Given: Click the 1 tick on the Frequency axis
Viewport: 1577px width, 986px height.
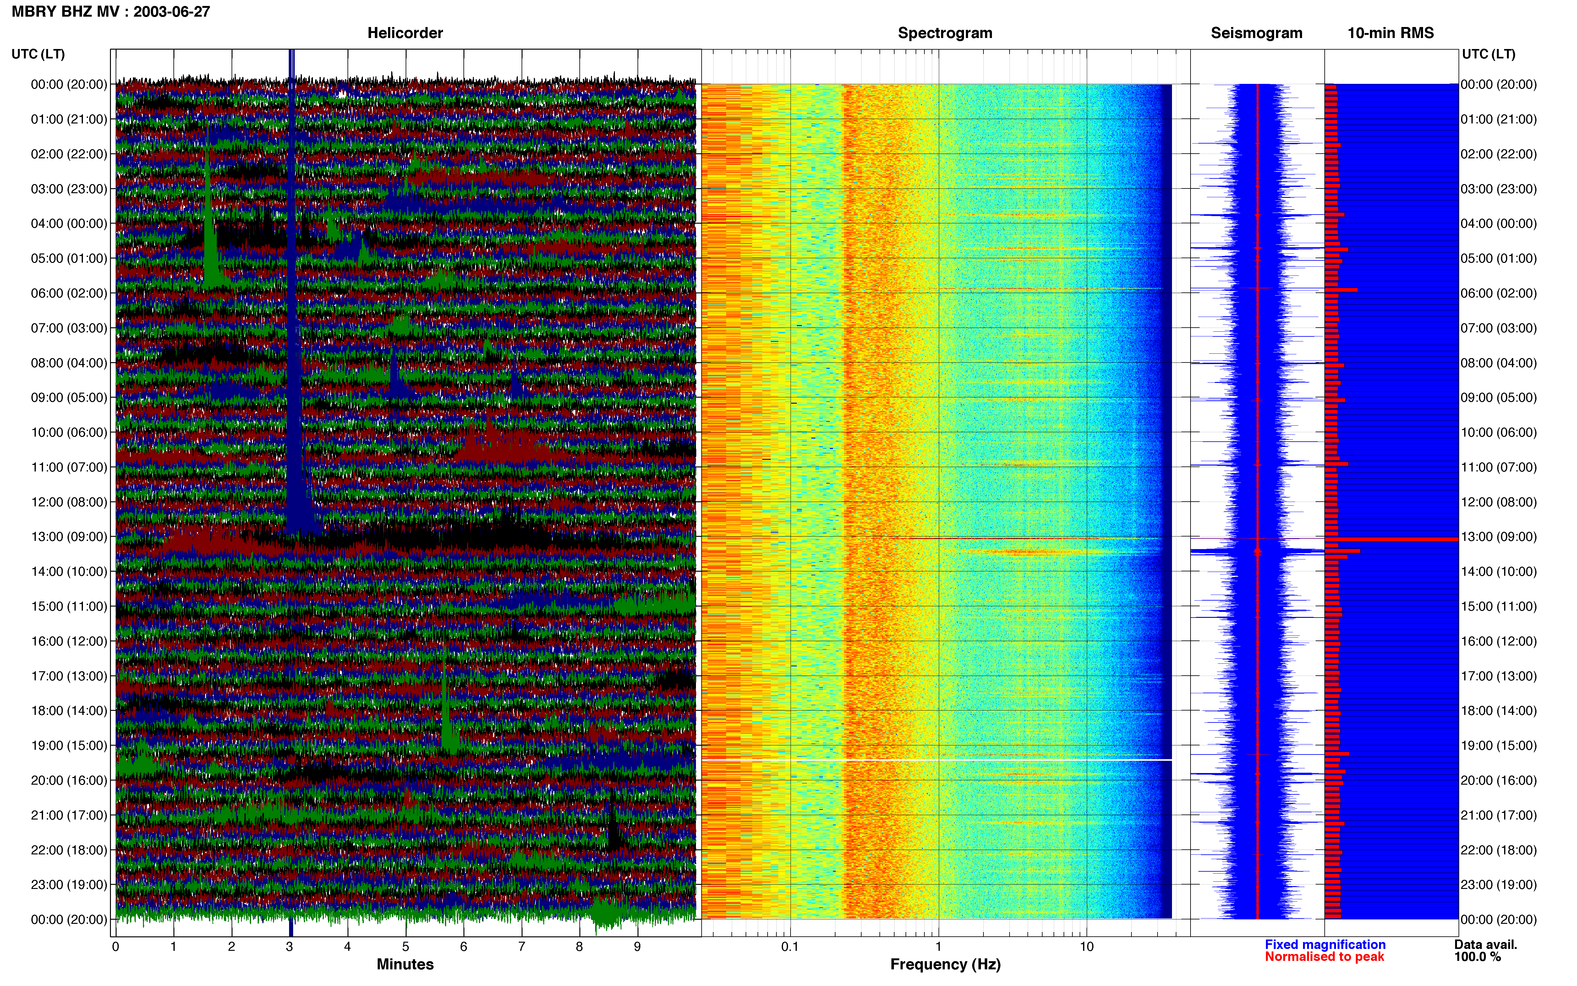Looking at the screenshot, I should click(x=939, y=947).
